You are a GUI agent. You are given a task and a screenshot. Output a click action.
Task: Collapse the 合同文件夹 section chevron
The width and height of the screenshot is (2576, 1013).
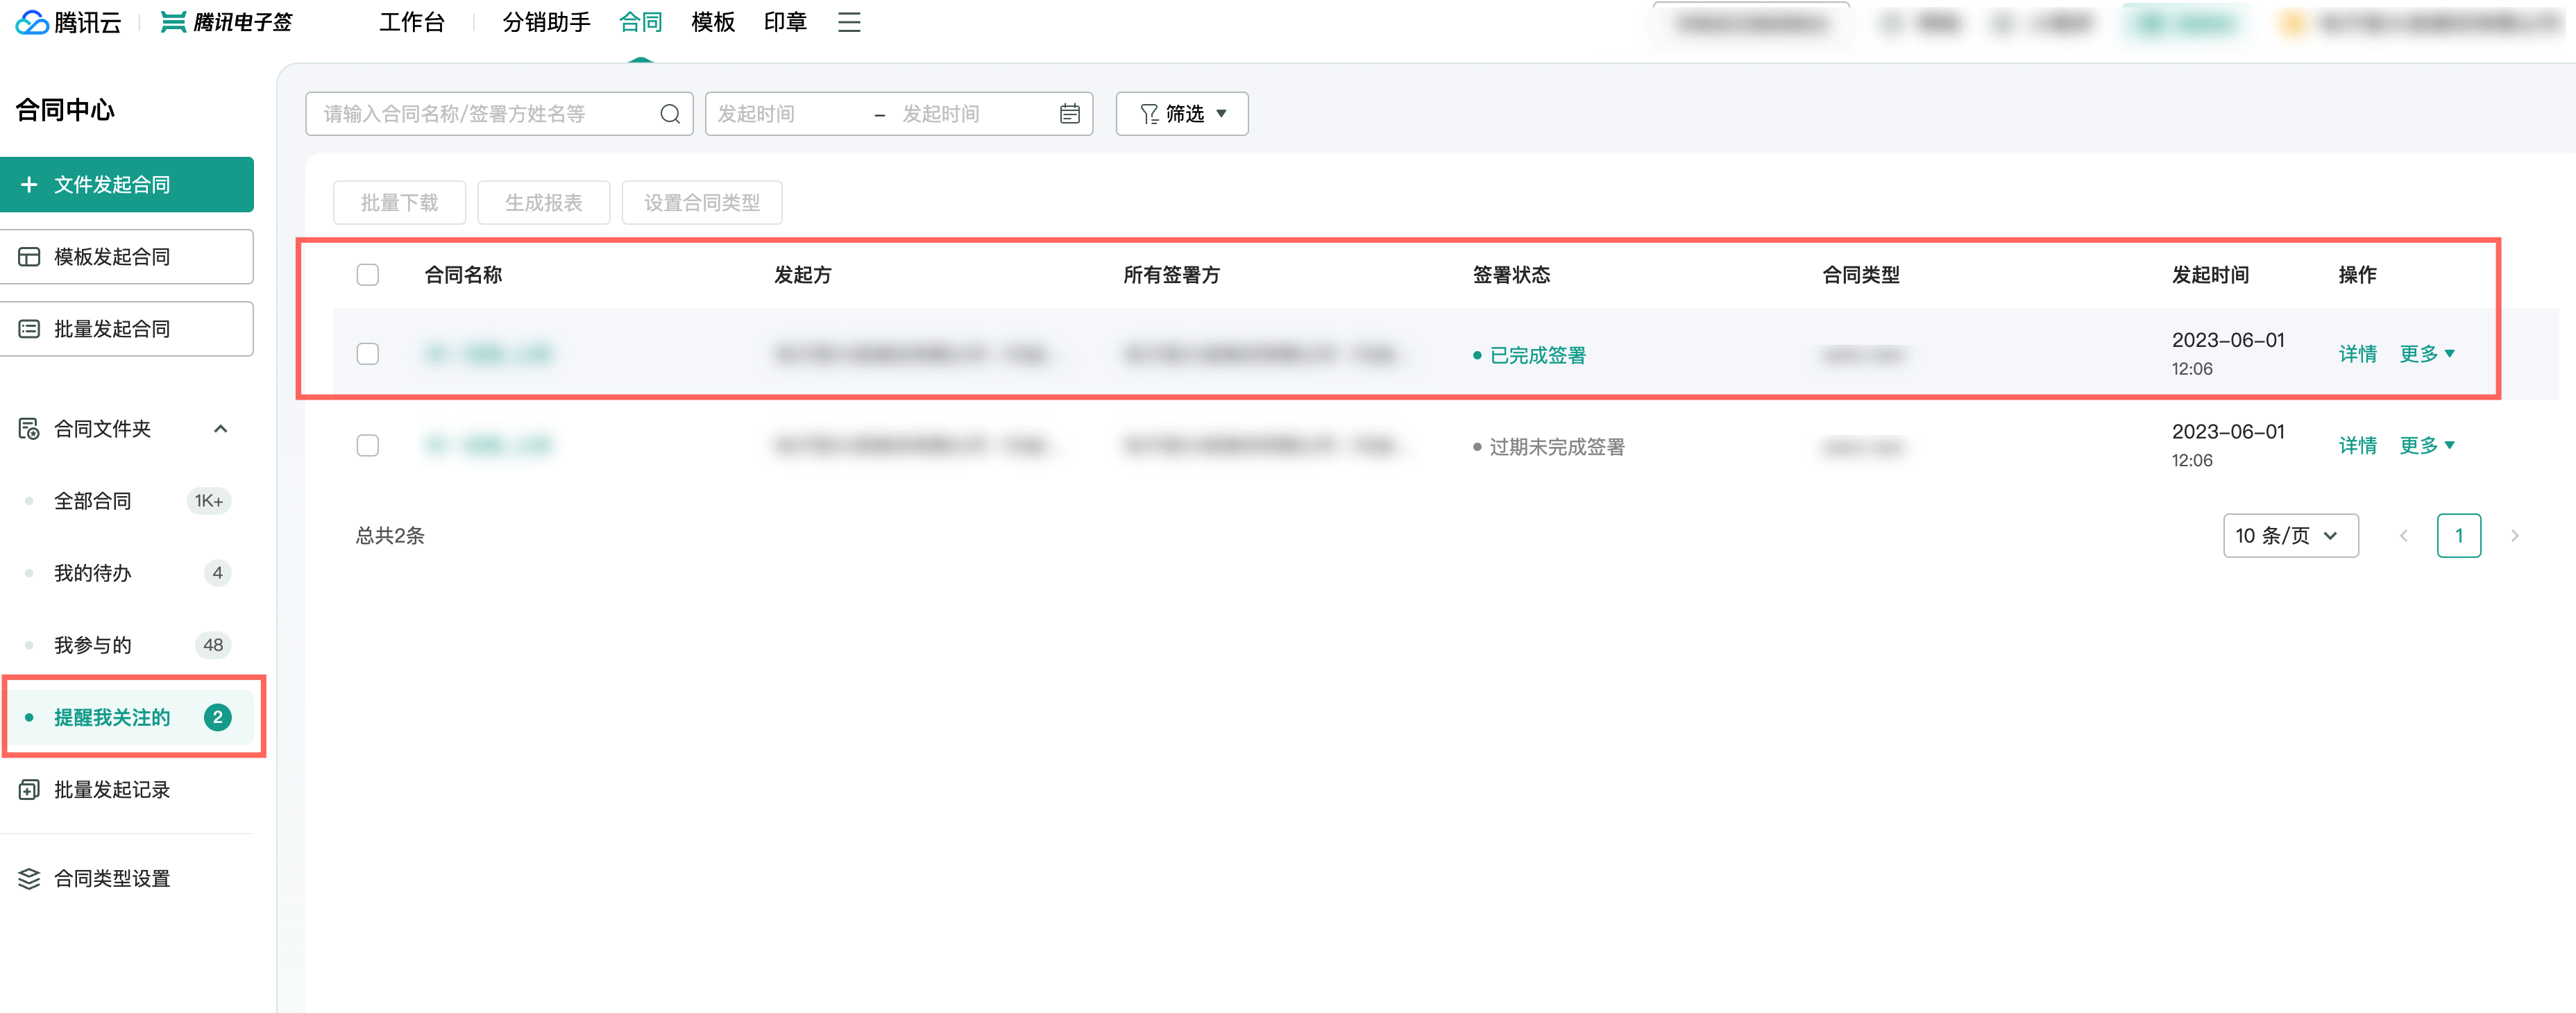221,429
